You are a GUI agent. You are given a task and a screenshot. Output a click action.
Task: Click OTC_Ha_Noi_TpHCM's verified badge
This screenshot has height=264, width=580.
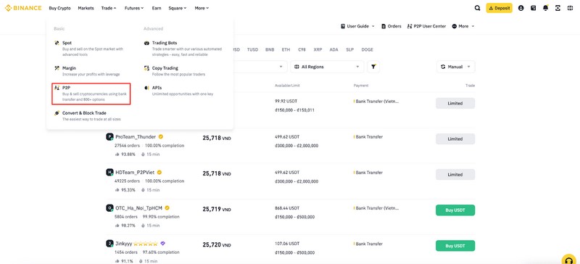click(x=167, y=207)
